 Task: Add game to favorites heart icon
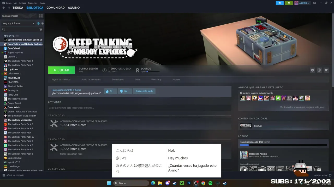pyautogui.click(x=326, y=70)
